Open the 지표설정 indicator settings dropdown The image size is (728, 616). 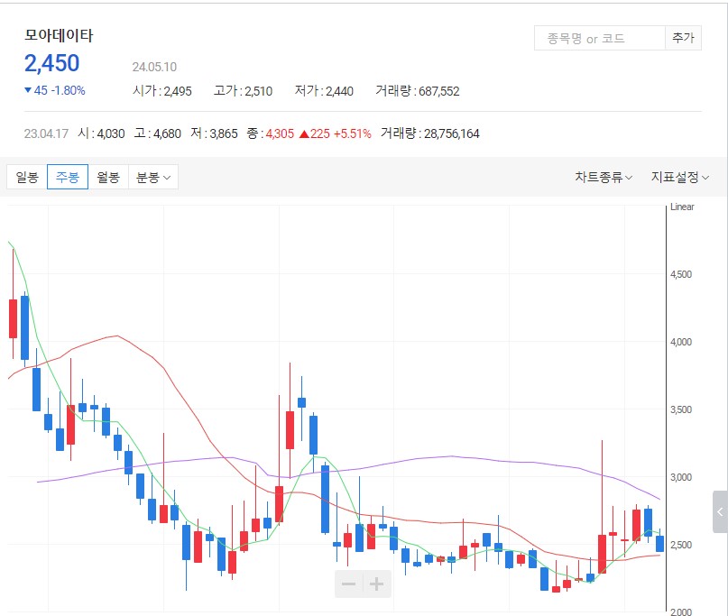[x=680, y=177]
